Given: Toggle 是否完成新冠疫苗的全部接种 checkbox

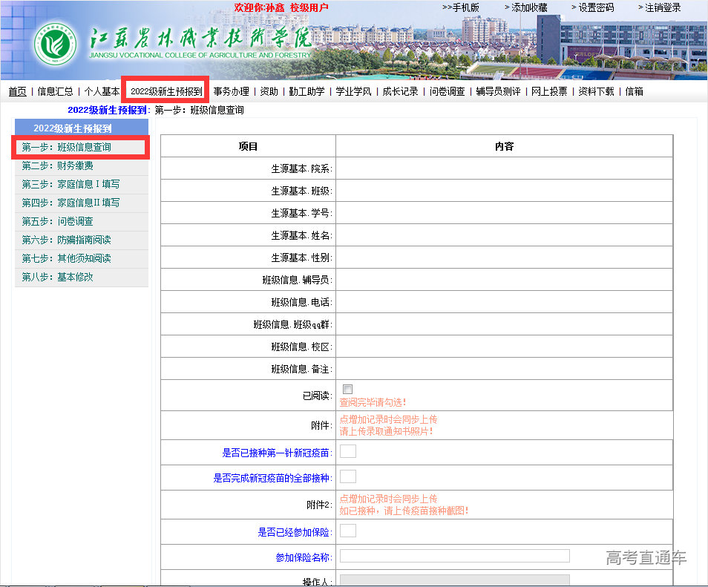Looking at the screenshot, I should coord(348,476).
